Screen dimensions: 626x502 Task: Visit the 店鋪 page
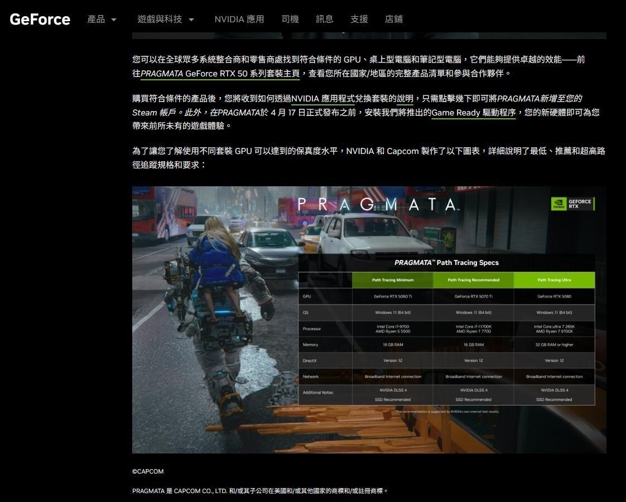[394, 19]
